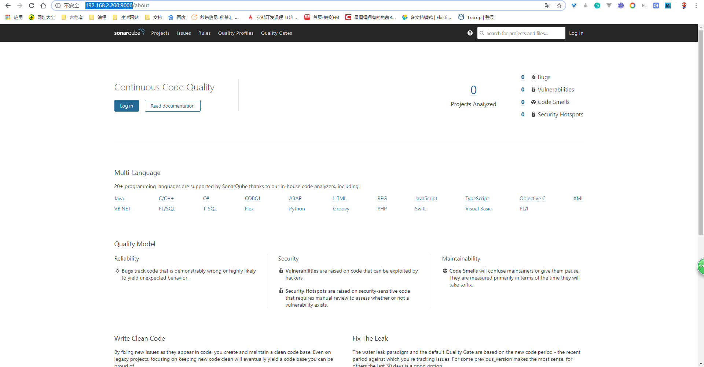The height and width of the screenshot is (367, 704).
Task: Open the Quality Profiles menu item
Action: 236,33
